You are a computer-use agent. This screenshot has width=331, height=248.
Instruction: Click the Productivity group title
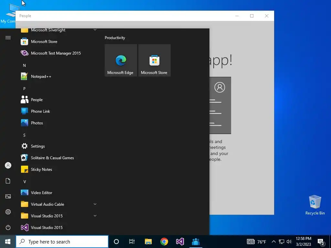(x=115, y=38)
